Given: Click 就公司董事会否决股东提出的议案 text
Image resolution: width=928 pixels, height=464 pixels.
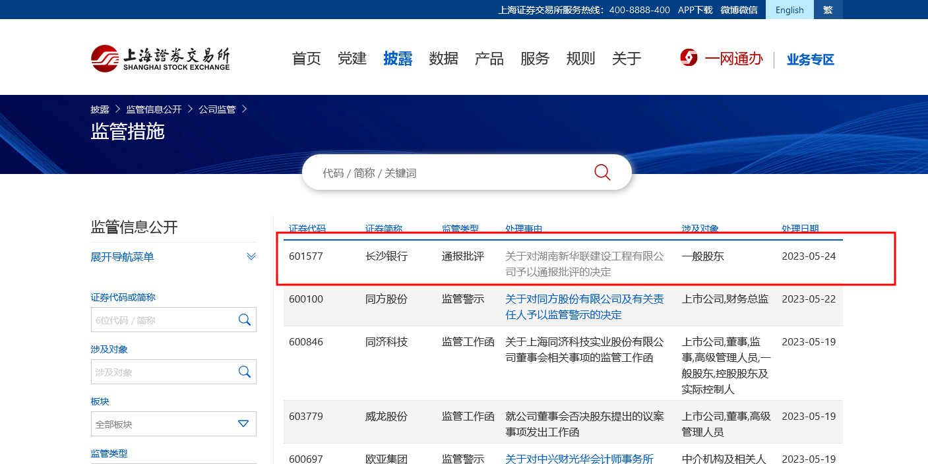Looking at the screenshot, I should click(584, 424).
